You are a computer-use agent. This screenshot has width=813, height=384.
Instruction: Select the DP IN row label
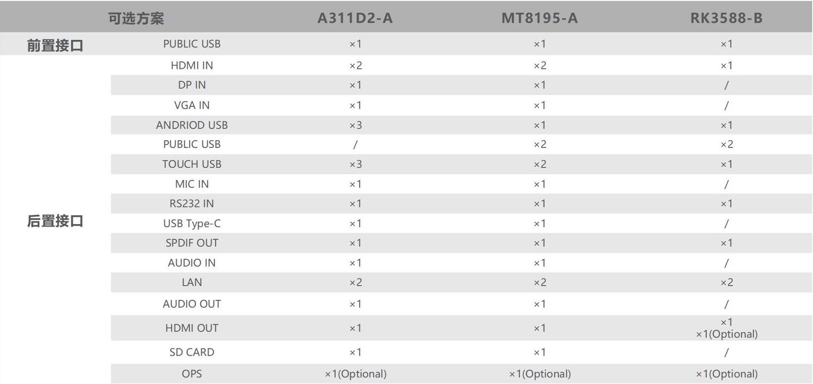point(192,85)
